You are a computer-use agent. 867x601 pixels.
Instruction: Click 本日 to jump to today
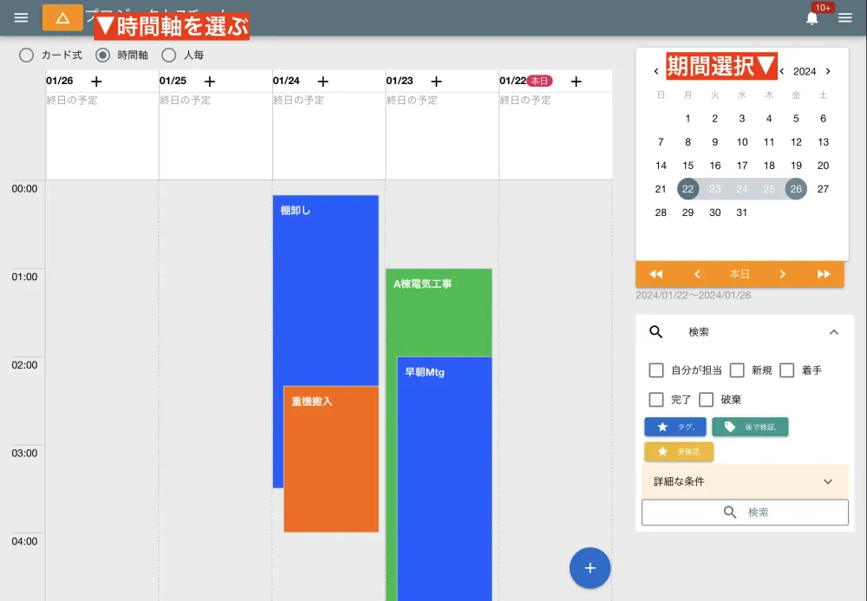(740, 273)
